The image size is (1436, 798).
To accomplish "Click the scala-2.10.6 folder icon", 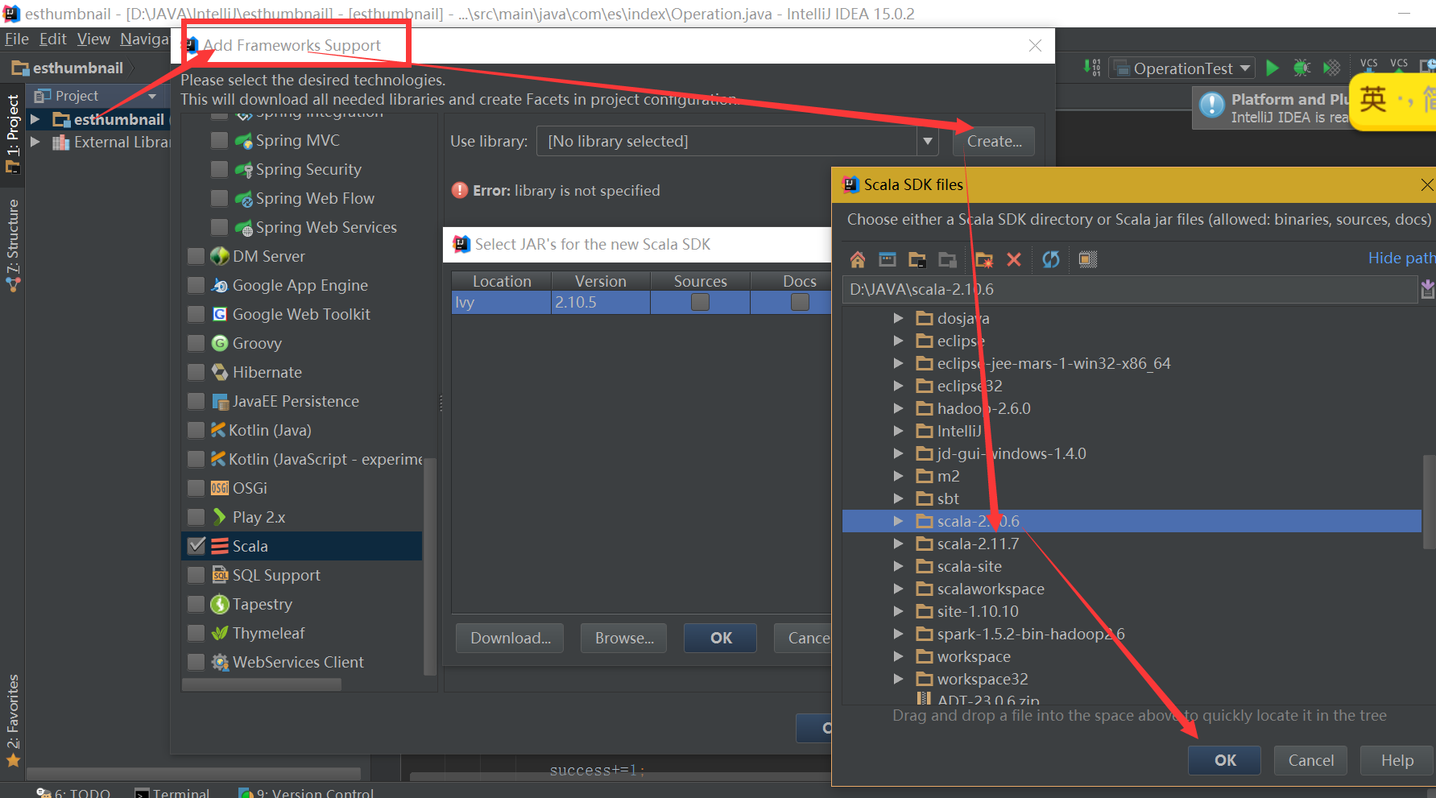I will [x=925, y=521].
